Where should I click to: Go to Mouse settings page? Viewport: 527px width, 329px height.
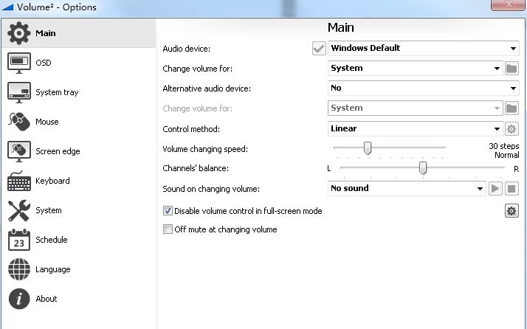(47, 122)
